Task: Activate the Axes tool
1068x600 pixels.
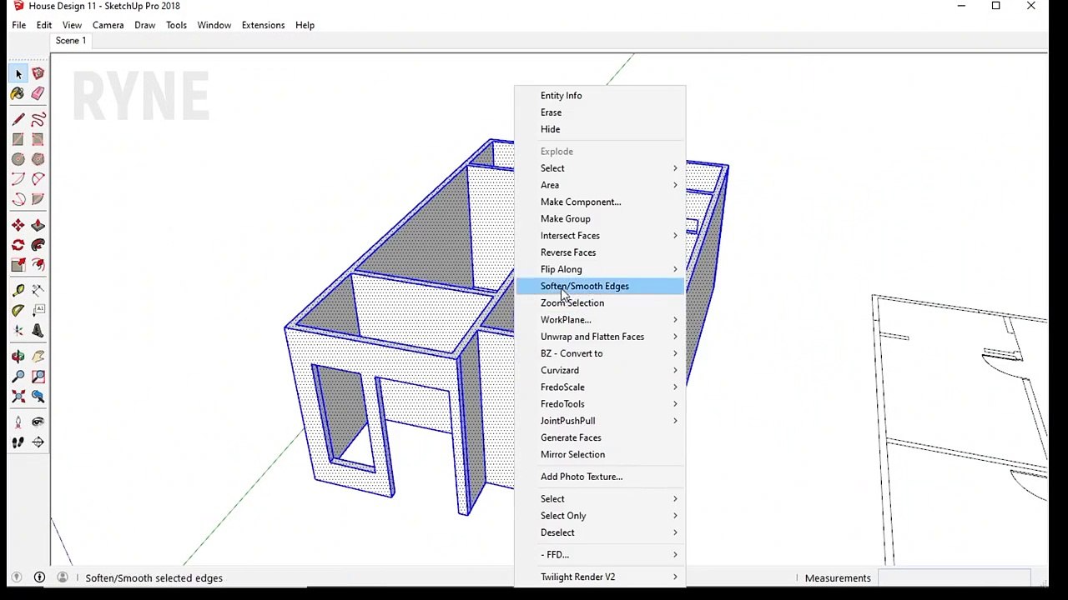Action: point(18,330)
